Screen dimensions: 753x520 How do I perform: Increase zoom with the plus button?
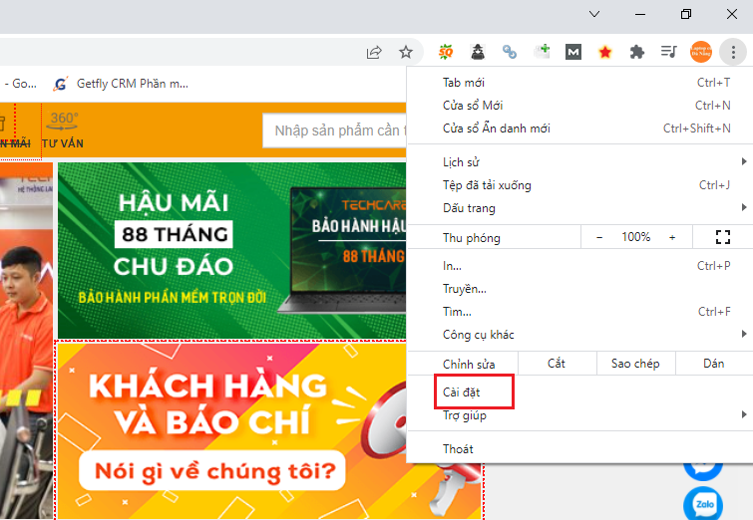tap(672, 237)
